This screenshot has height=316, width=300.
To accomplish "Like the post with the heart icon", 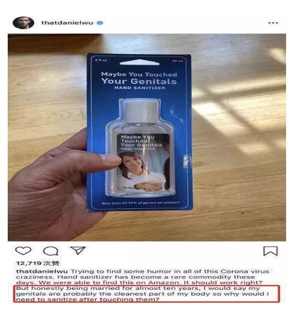I will (x=23, y=251).
